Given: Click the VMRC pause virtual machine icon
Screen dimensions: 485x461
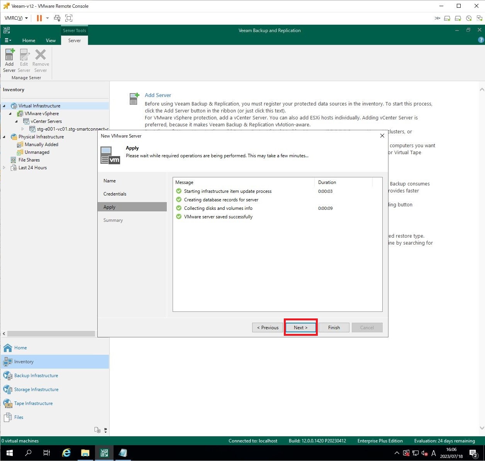Looking at the screenshot, I should click(x=39, y=18).
